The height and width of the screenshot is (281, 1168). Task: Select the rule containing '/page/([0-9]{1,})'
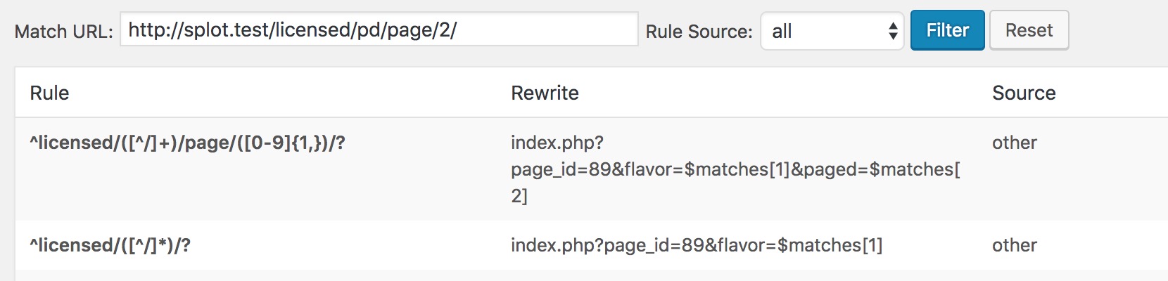(x=187, y=143)
